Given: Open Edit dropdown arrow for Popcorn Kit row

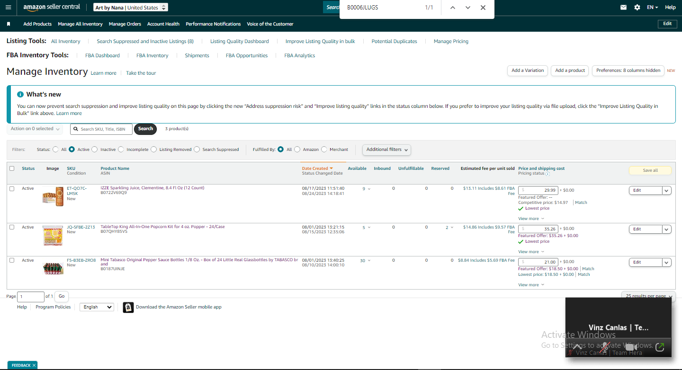Looking at the screenshot, I should tap(667, 229).
